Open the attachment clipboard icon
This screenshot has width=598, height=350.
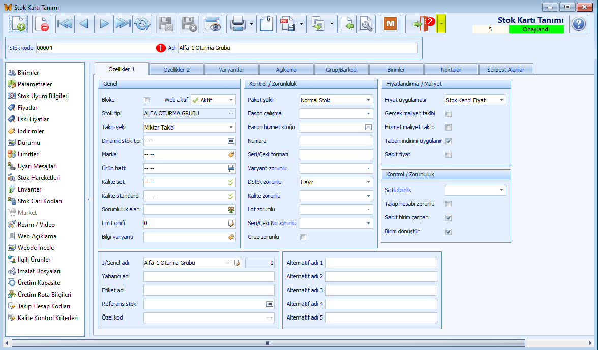(266, 24)
